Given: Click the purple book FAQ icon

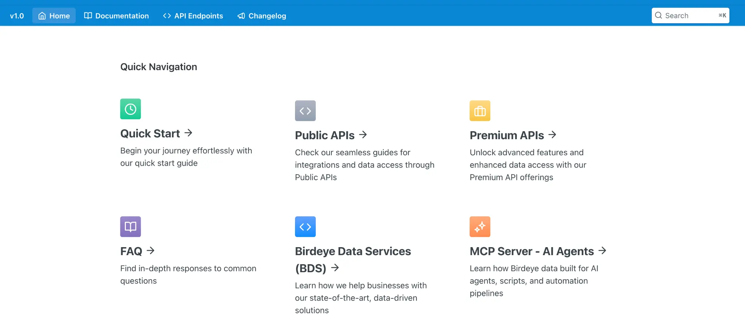Looking at the screenshot, I should 131,227.
